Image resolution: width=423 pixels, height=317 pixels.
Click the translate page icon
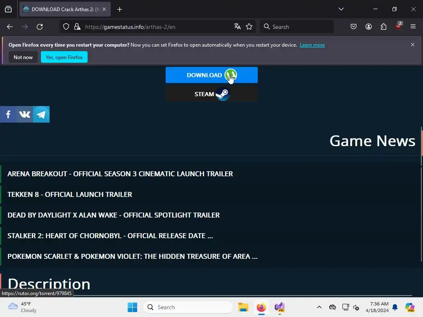coord(238,26)
